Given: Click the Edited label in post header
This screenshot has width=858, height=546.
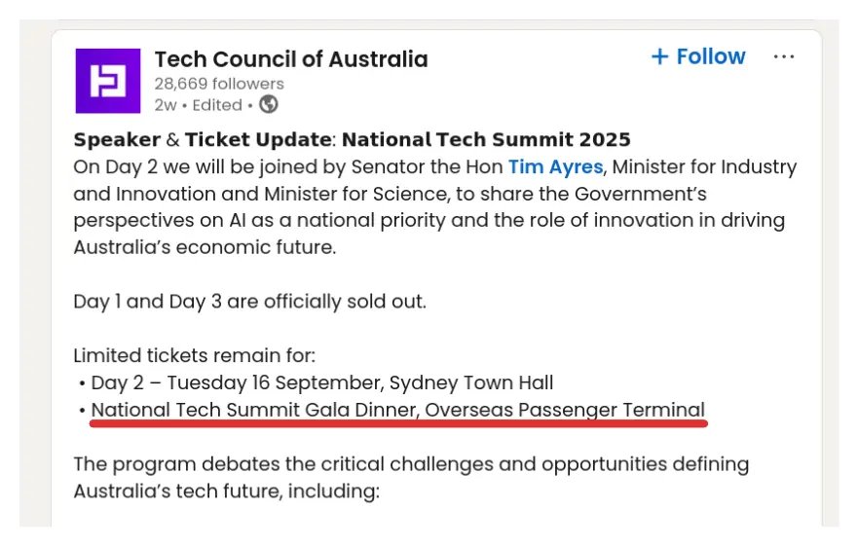Looking at the screenshot, I should 216,105.
